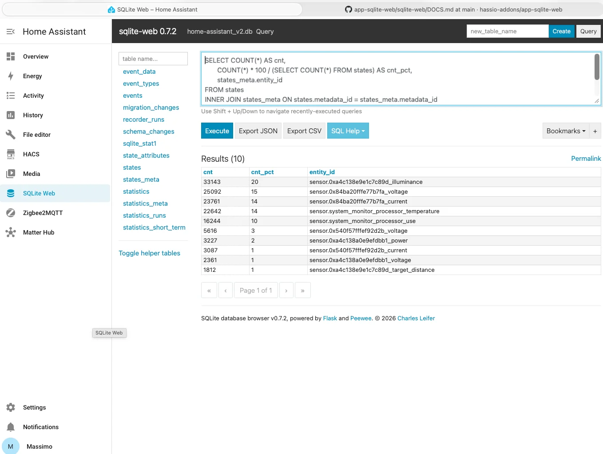Open the History chart icon
603x454 pixels.
(x=11, y=115)
